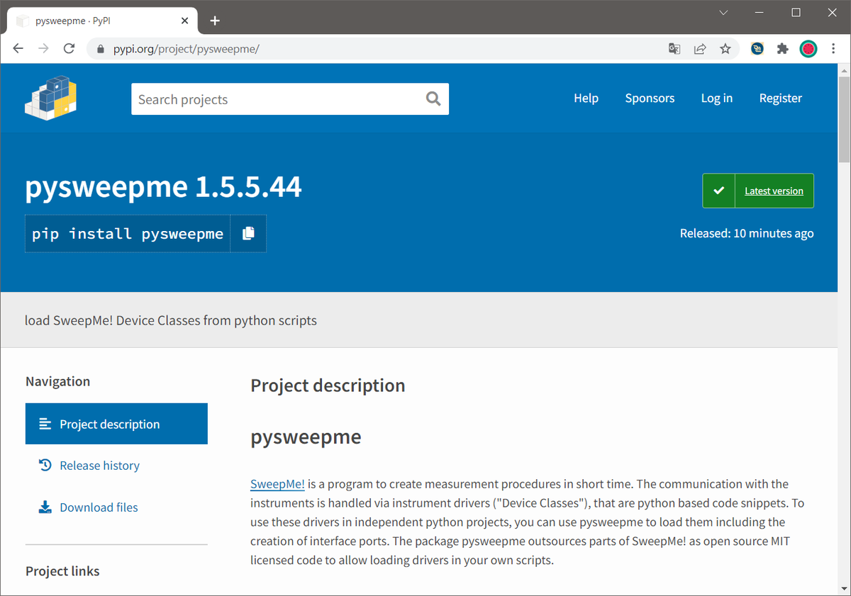This screenshot has height=596, width=851.
Task: Click 'load SweepMe! Device Classes' summary text
Action: (170, 320)
